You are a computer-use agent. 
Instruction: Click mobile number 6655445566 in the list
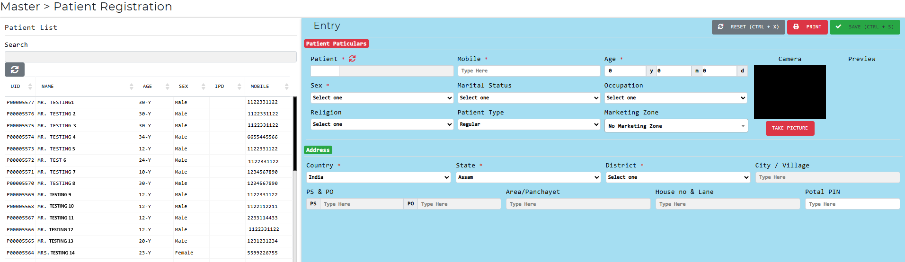point(262,137)
